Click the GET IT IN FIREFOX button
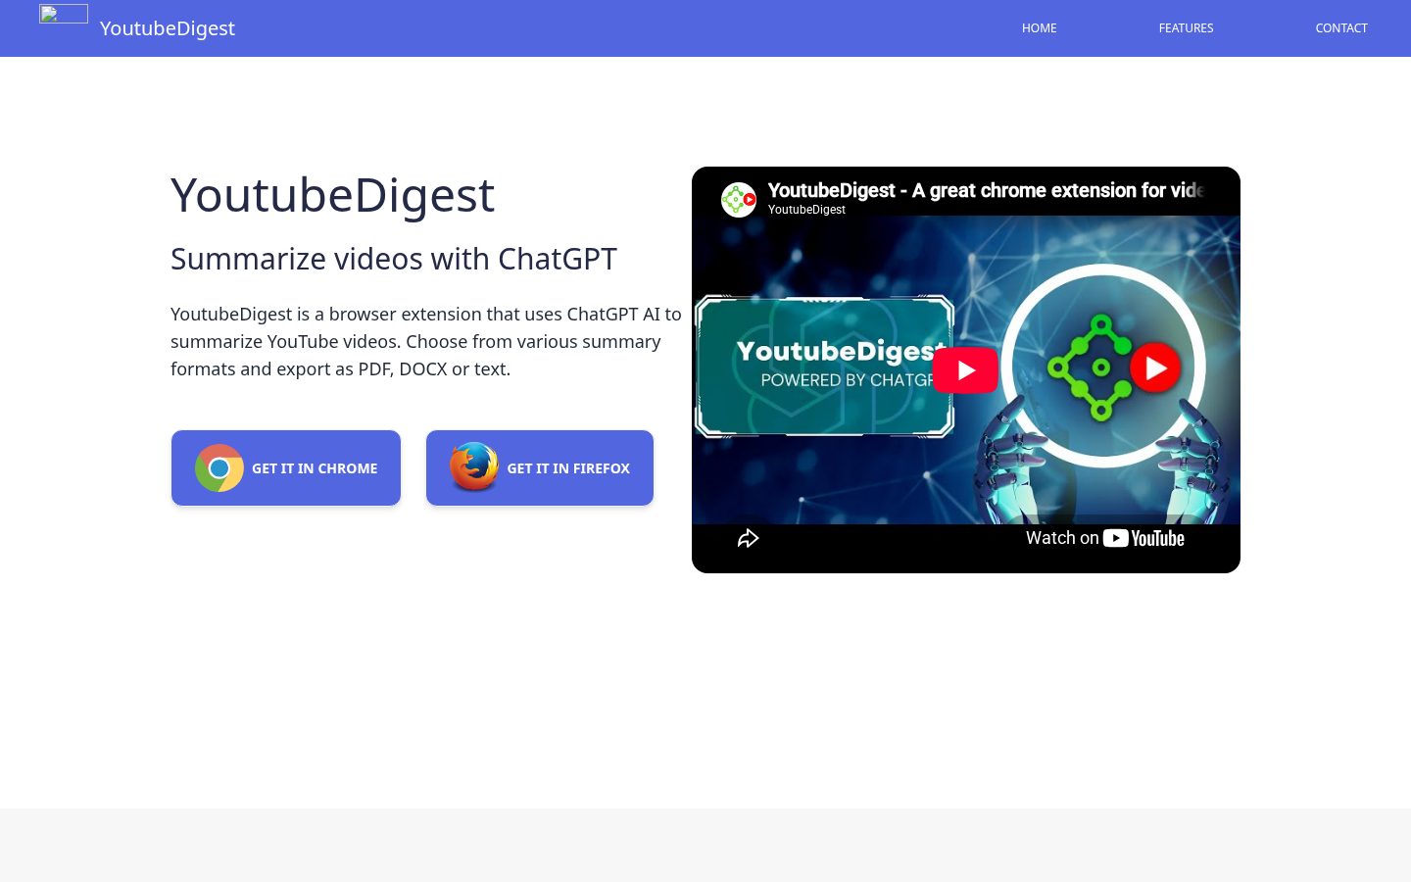 (540, 468)
